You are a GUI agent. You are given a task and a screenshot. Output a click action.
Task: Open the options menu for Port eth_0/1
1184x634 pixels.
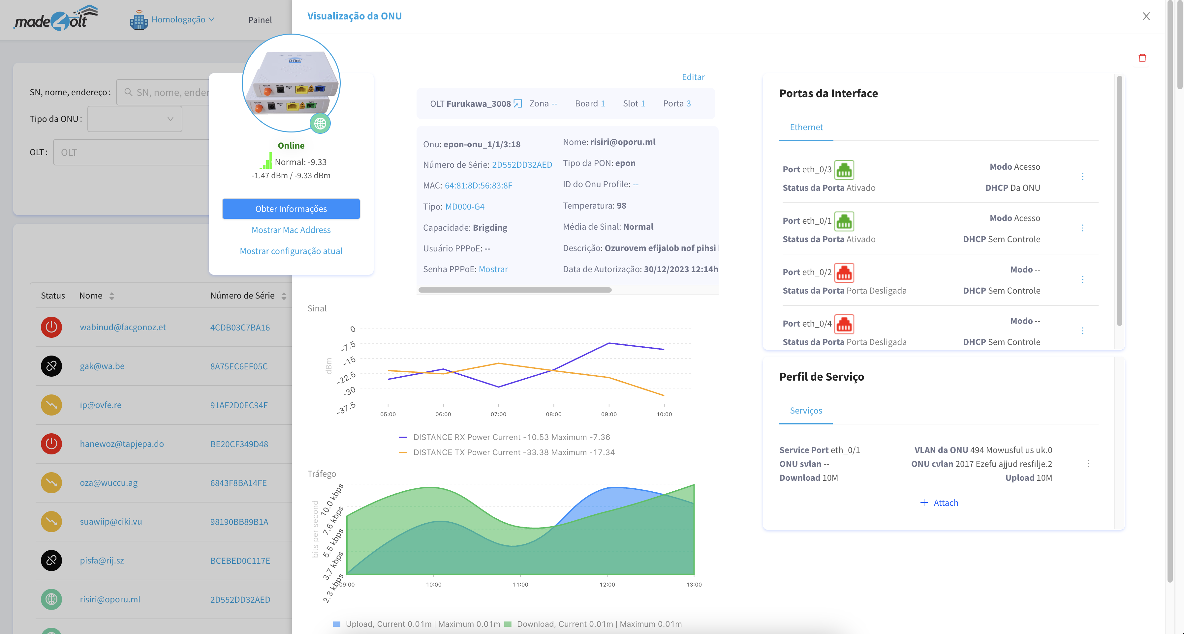pos(1082,228)
